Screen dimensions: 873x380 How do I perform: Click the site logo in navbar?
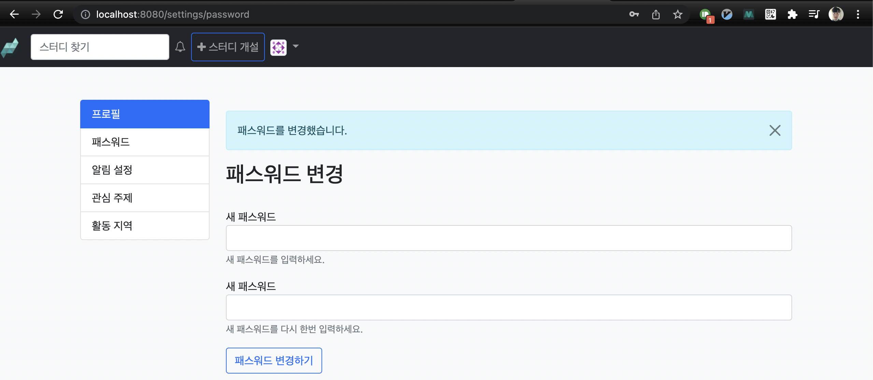click(x=10, y=47)
